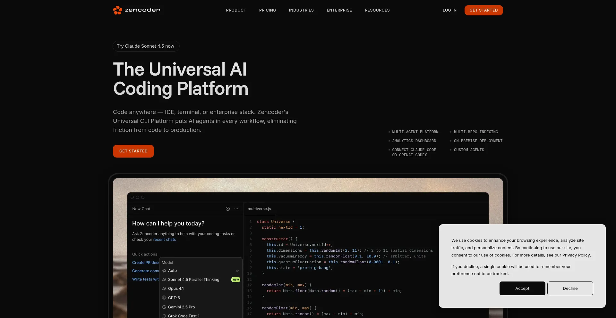Click the Zencoder logo in header
Viewport: 616px width, 318px height.
click(x=136, y=10)
